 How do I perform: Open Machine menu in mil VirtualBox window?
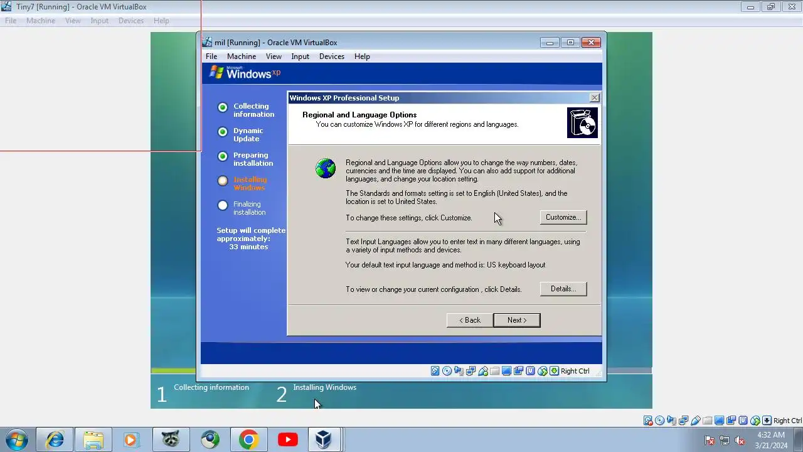click(242, 56)
